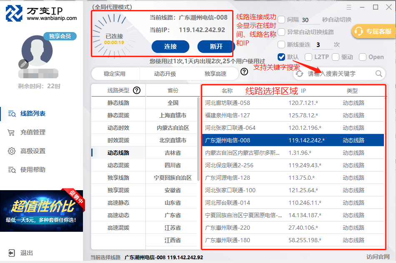Select line 河北廊坊联通-058

293,103
